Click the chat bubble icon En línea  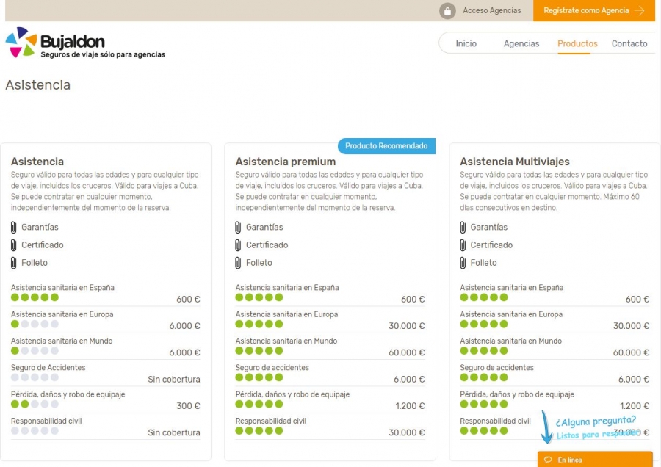pyautogui.click(x=548, y=460)
